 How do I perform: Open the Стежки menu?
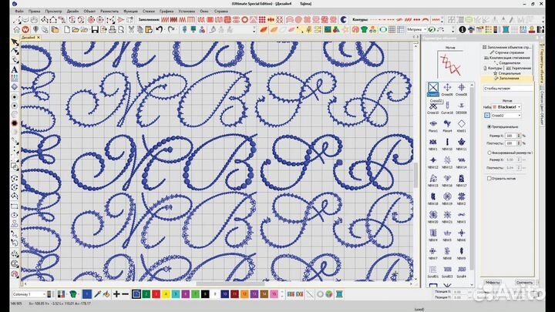tap(149, 12)
